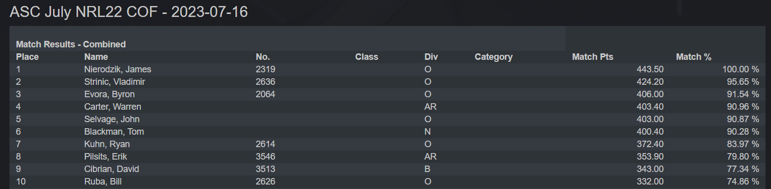Click the Name column header

tap(96, 57)
